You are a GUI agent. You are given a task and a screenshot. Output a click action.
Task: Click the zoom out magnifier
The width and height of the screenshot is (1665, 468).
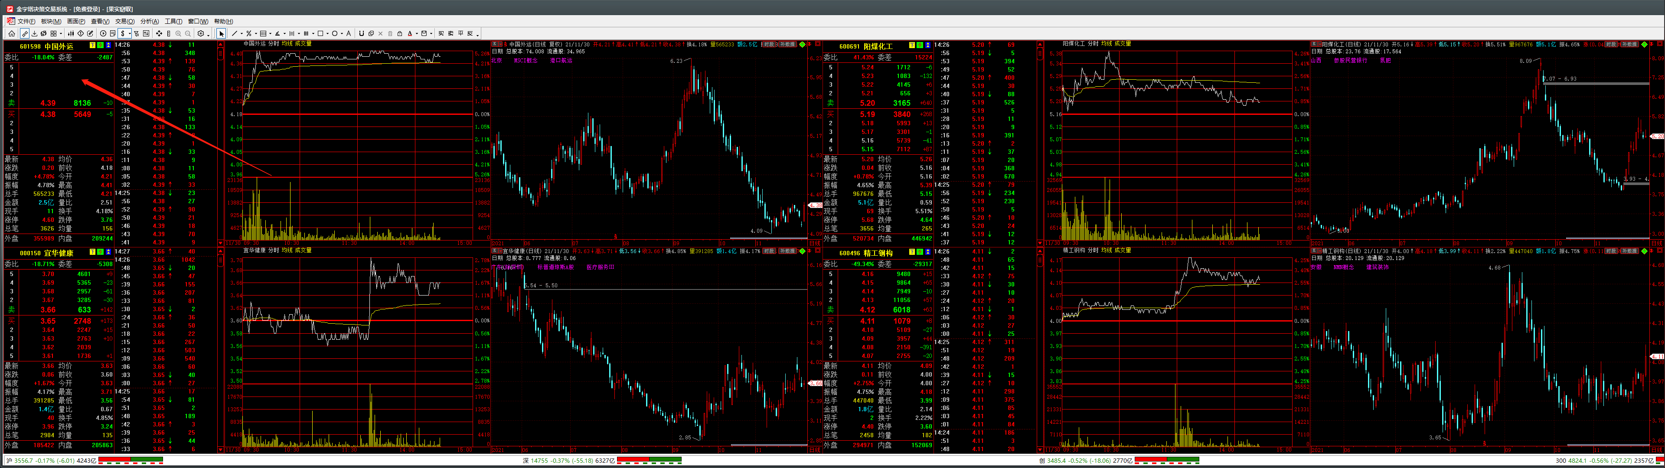coord(188,34)
